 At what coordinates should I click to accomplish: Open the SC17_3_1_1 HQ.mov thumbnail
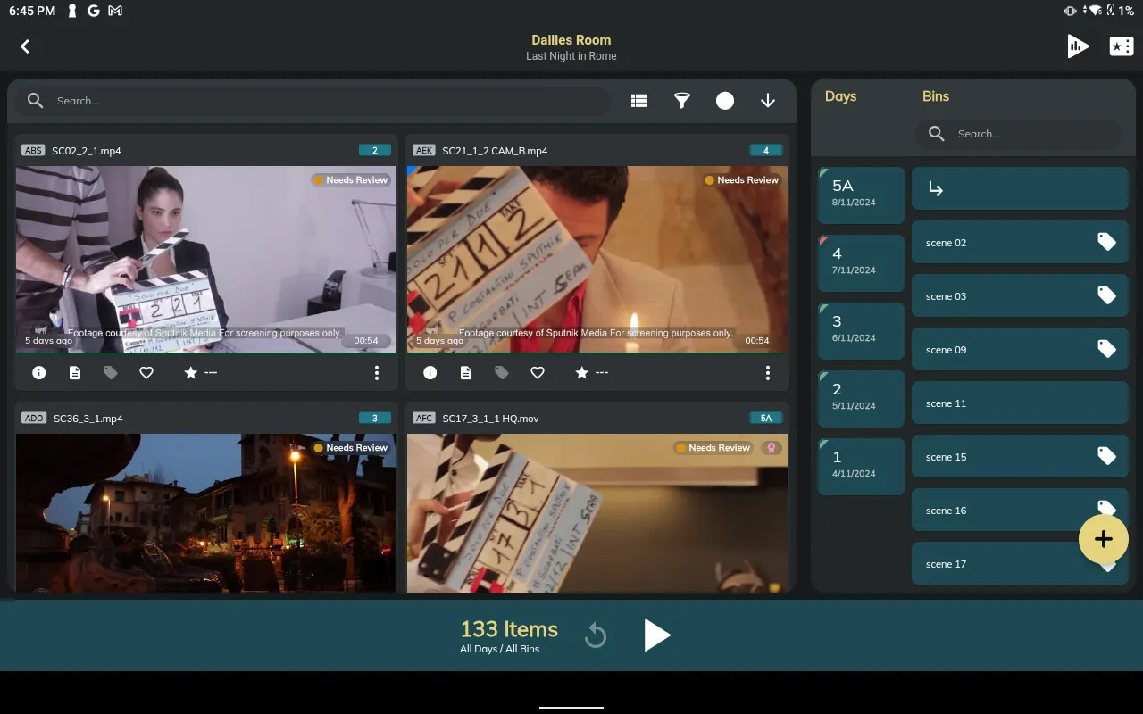point(597,513)
